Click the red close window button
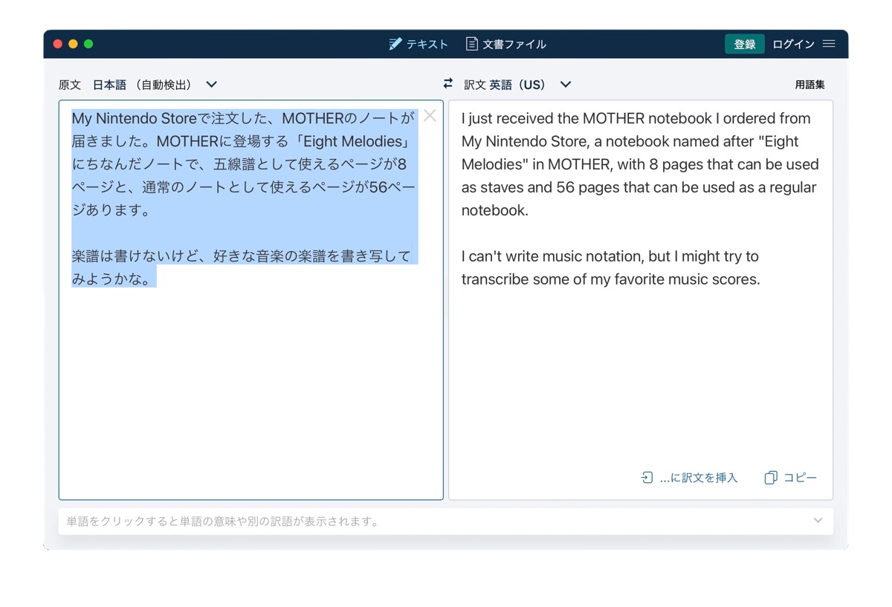The image size is (892, 607). pyautogui.click(x=57, y=44)
